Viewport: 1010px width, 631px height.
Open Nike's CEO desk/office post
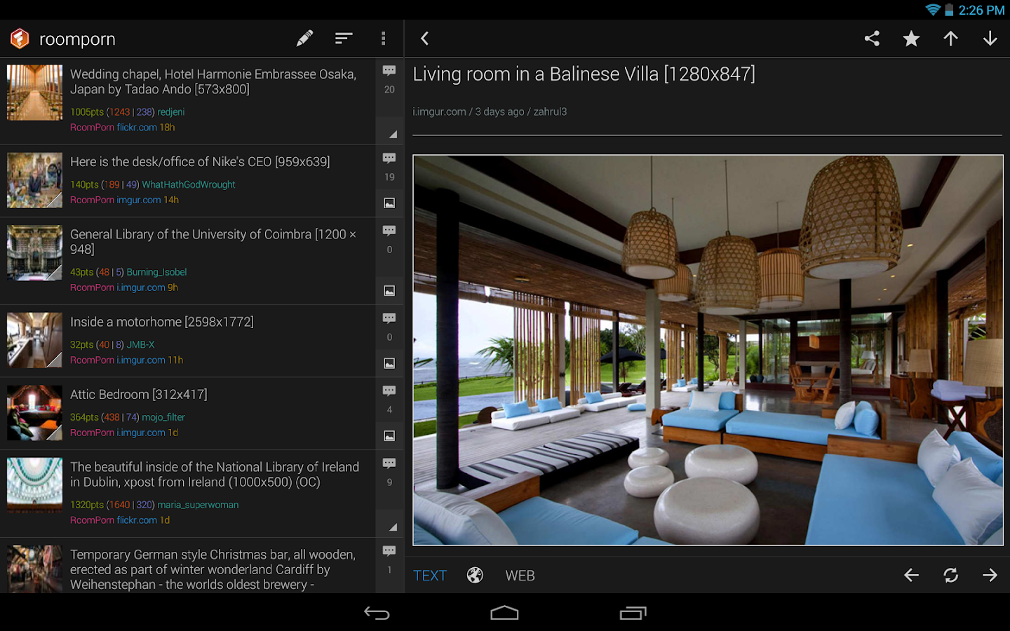(x=200, y=162)
